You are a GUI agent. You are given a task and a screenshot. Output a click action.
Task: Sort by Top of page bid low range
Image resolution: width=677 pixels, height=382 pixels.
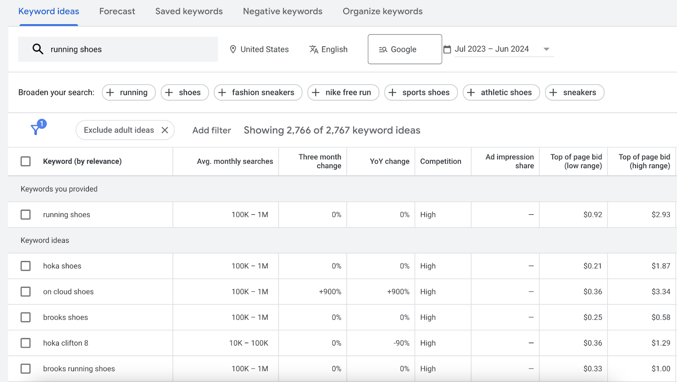576,161
